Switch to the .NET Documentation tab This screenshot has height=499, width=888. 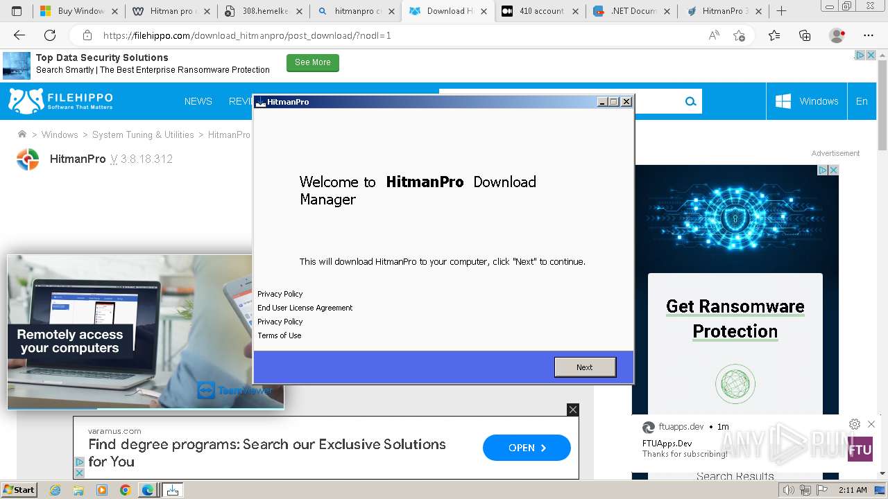pyautogui.click(x=633, y=11)
